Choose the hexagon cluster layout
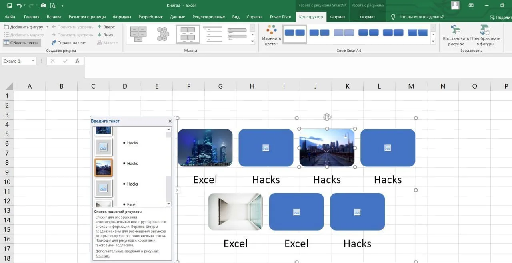 163,34
